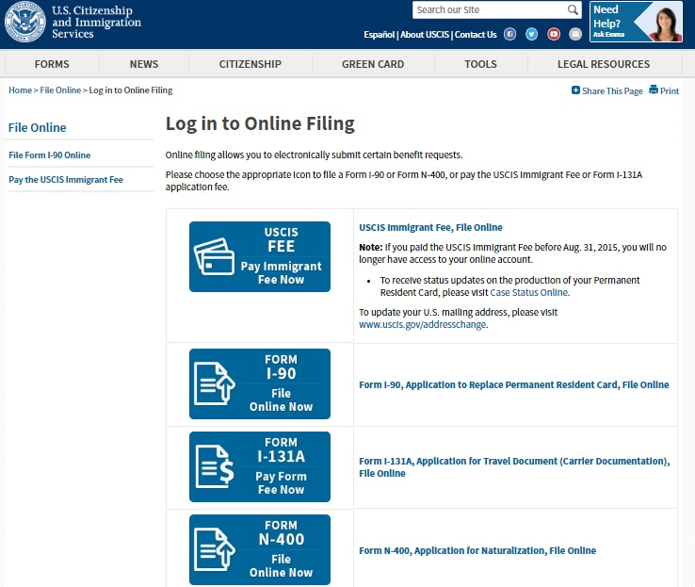The height and width of the screenshot is (587, 695).
Task: Open the FORMS navigation menu
Action: tap(52, 64)
